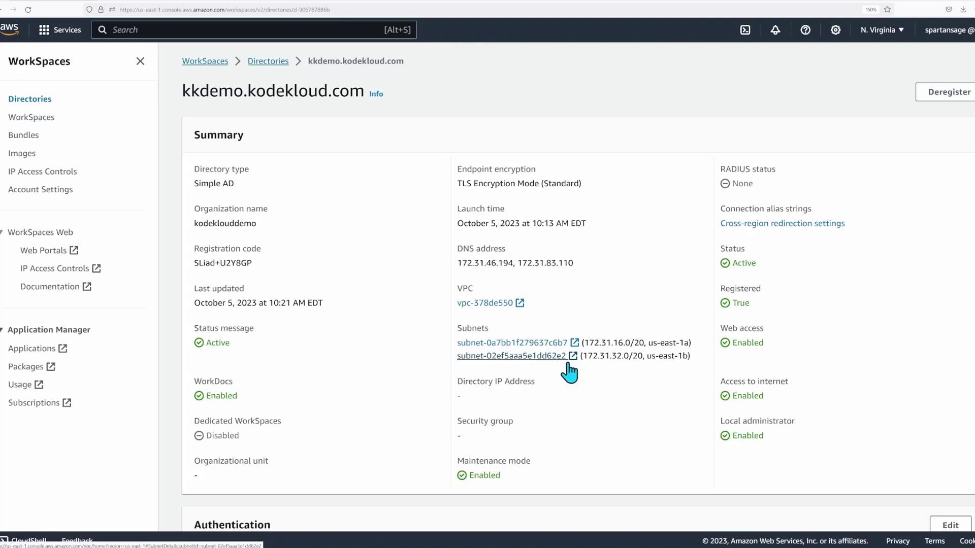Click the 150% zoom indicator in address bar
This screenshot has height=548, width=975.
coord(871,10)
